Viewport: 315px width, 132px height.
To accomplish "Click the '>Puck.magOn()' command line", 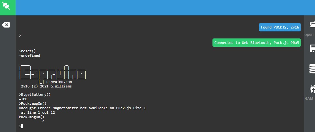I will click(x=33, y=103).
